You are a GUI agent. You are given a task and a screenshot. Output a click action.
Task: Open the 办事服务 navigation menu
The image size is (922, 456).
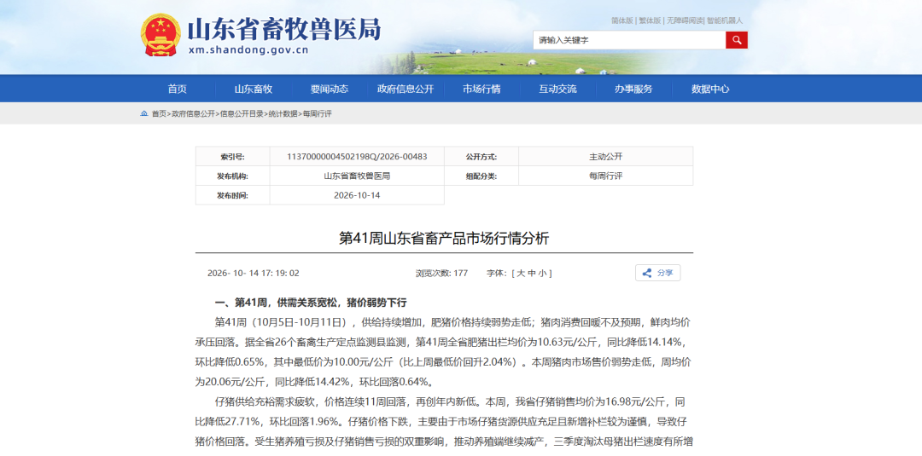point(633,89)
